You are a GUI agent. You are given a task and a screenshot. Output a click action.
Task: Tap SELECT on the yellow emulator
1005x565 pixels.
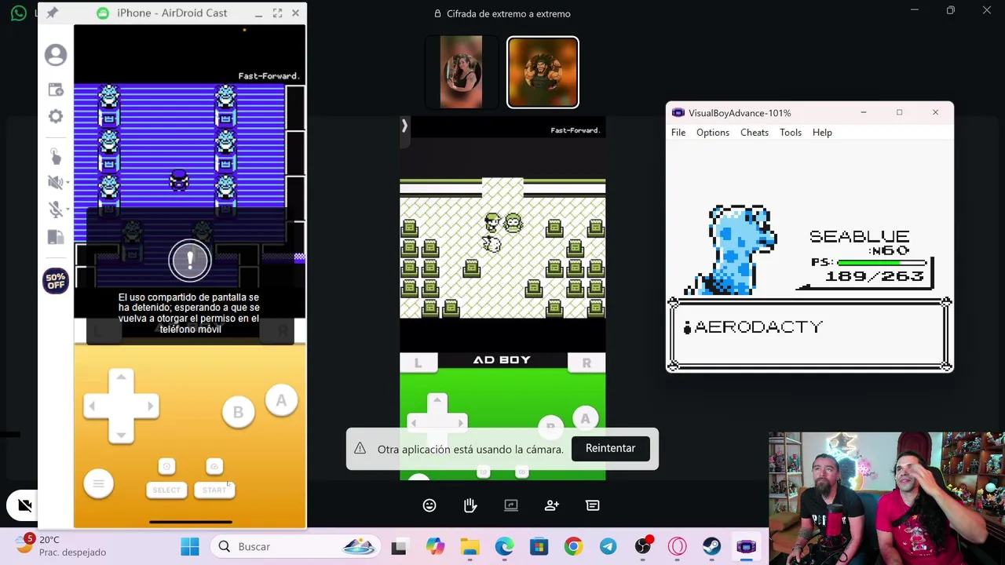pos(166,490)
